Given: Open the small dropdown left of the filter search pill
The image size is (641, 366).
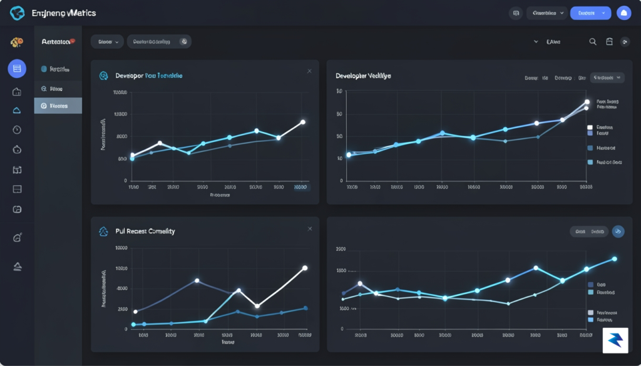Looking at the screenshot, I should tap(107, 42).
